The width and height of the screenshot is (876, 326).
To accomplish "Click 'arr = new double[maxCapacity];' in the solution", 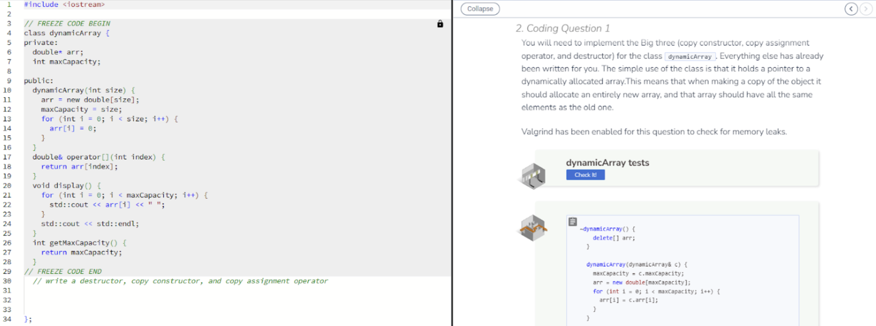I will pyautogui.click(x=641, y=282).
